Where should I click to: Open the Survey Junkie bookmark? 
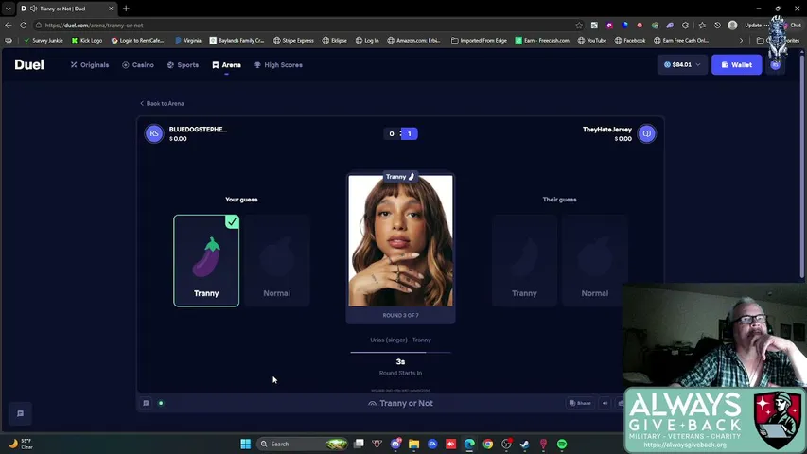click(44, 40)
